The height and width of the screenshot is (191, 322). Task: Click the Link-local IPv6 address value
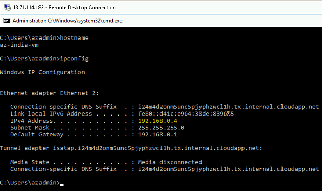coord(186,113)
